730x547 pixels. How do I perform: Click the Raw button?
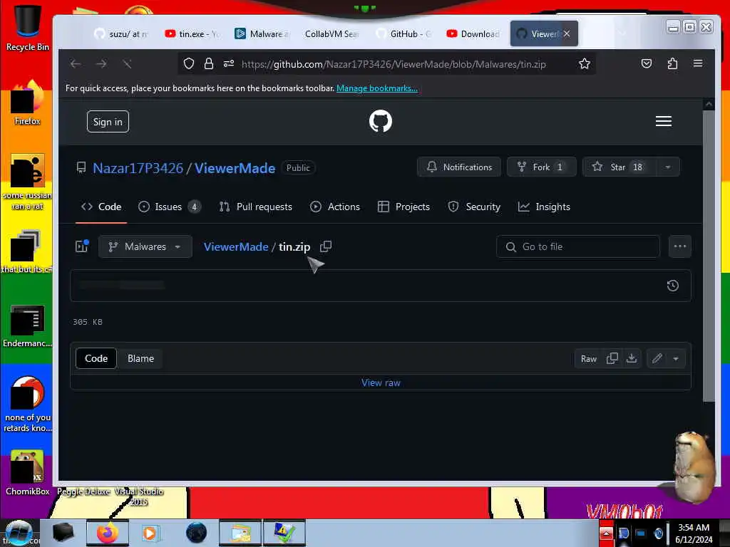pyautogui.click(x=588, y=359)
